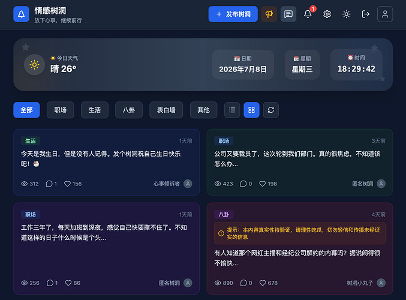Open the user profile avatar button
The image size is (406, 300).
[x=385, y=14]
